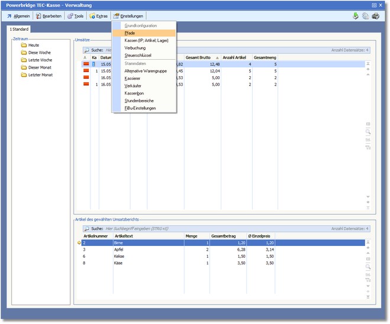Sort by Gesamt Brutto column header

tap(200, 57)
